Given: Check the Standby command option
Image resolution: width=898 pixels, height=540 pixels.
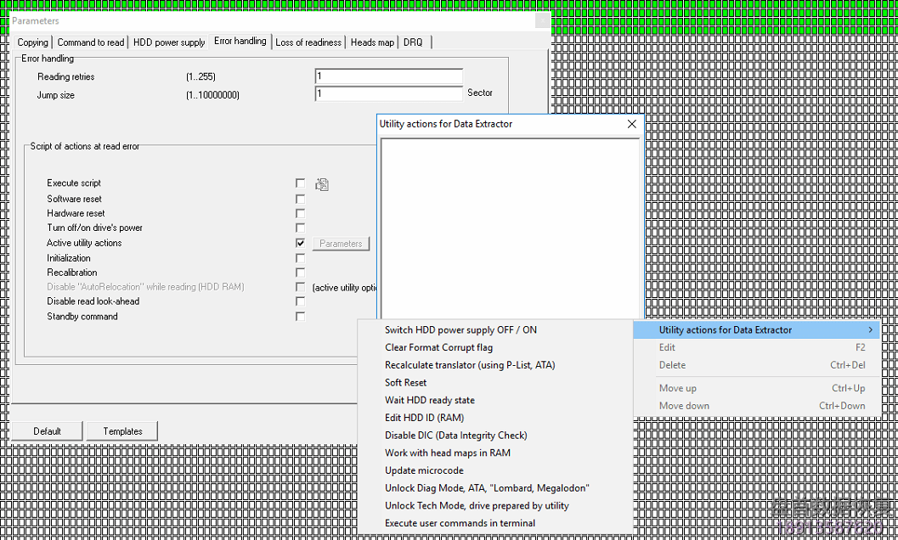Looking at the screenshot, I should click(300, 316).
